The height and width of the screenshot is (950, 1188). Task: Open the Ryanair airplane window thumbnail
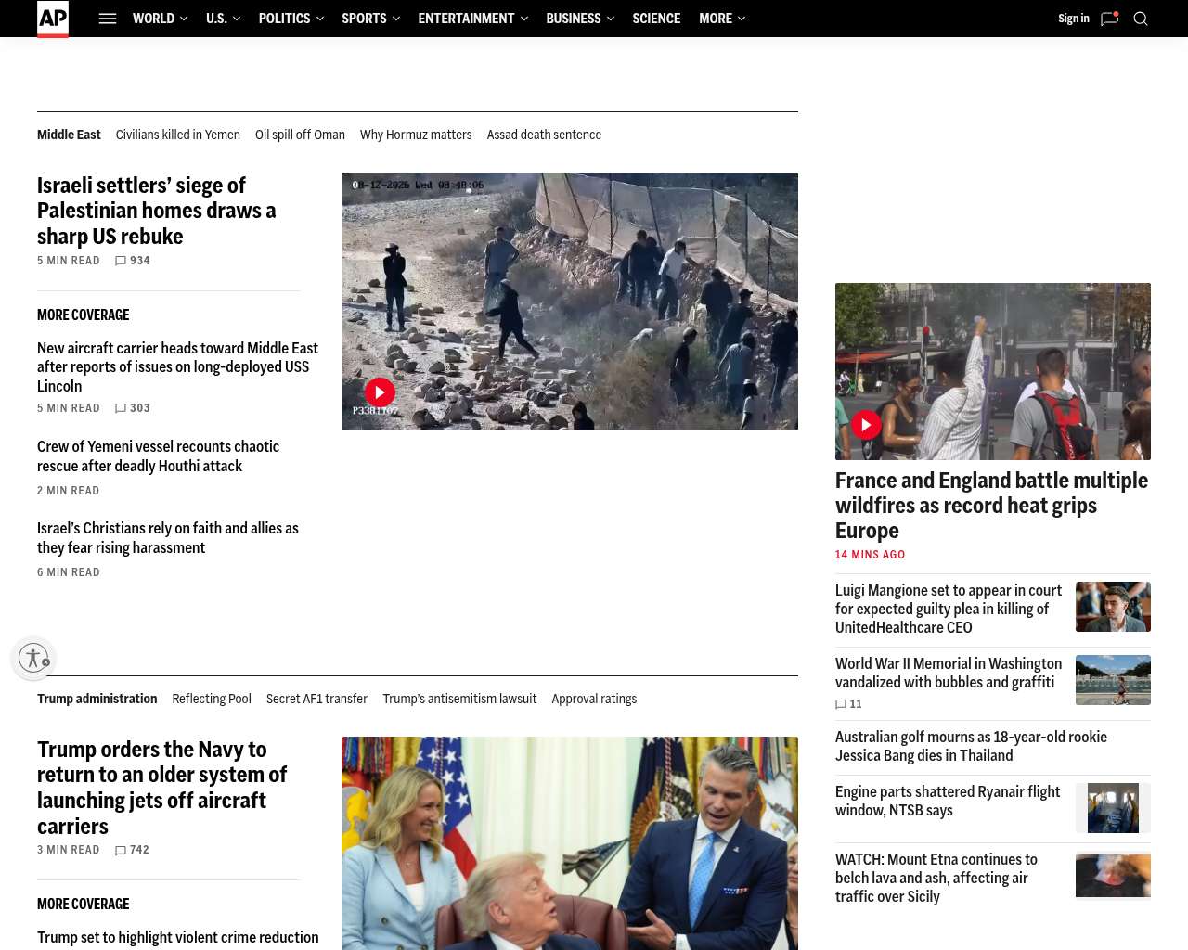tap(1113, 808)
